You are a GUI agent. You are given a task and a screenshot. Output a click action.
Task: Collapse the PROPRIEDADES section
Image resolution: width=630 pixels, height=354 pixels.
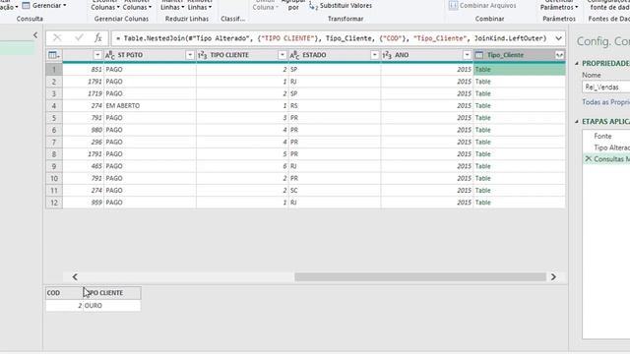click(577, 63)
